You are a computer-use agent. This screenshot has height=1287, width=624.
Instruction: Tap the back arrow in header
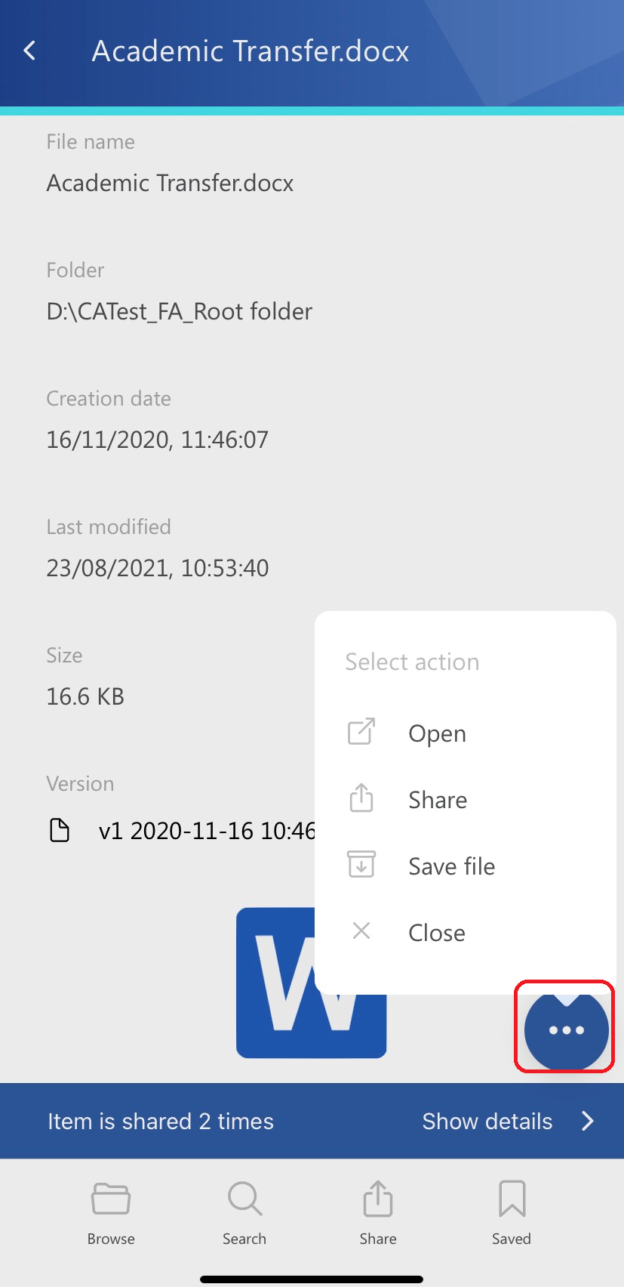30,51
